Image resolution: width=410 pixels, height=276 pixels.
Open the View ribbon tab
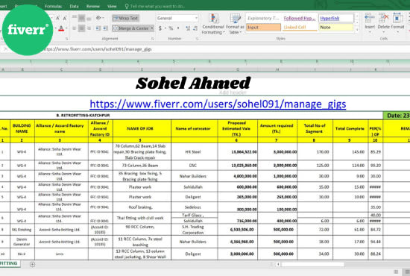[x=112, y=6]
